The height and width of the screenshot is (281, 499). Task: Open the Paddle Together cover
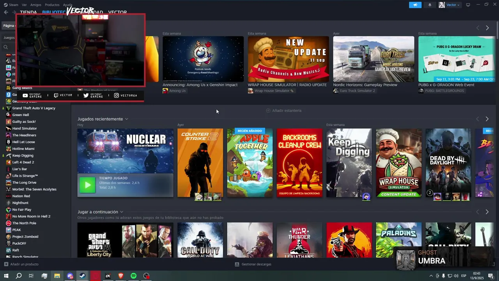[x=250, y=163]
